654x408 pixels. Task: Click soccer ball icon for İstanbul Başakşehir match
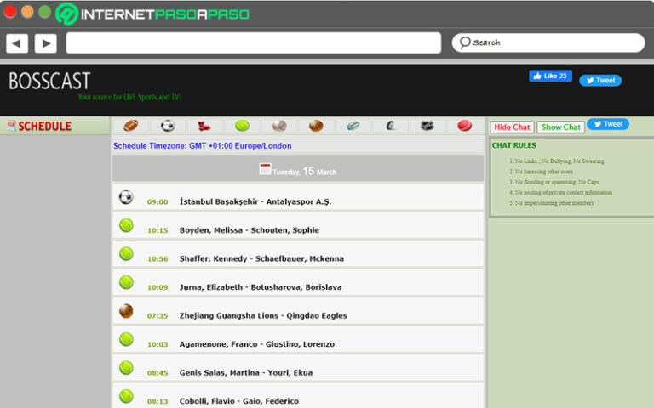pyautogui.click(x=126, y=196)
